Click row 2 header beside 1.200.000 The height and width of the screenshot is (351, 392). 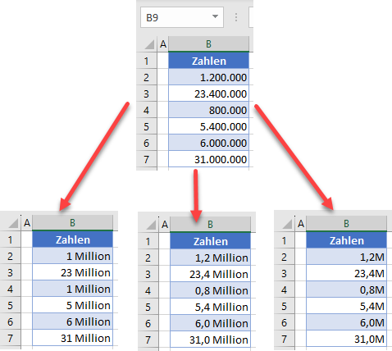[x=147, y=77]
